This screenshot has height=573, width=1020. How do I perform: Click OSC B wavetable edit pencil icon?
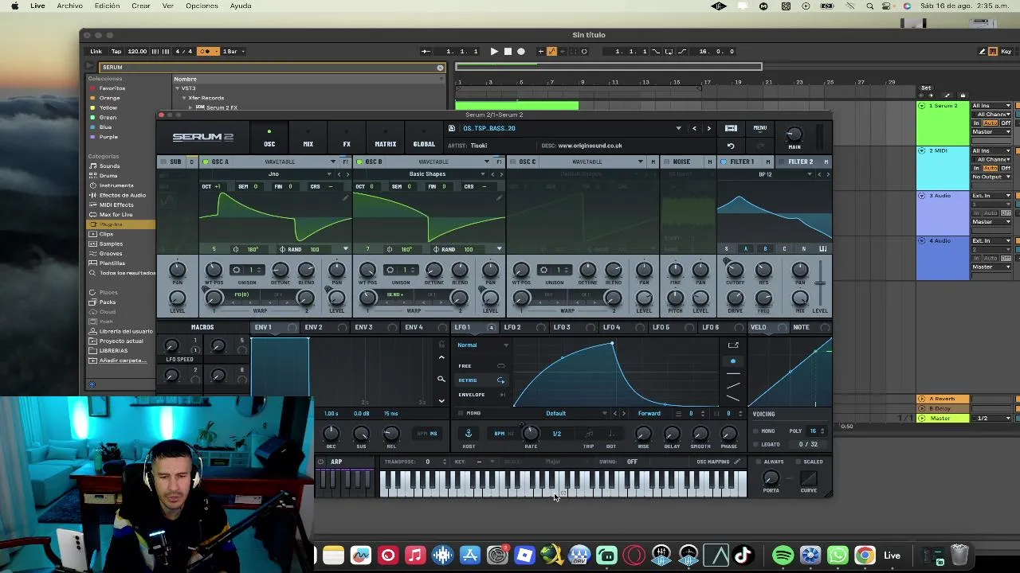[499, 197]
